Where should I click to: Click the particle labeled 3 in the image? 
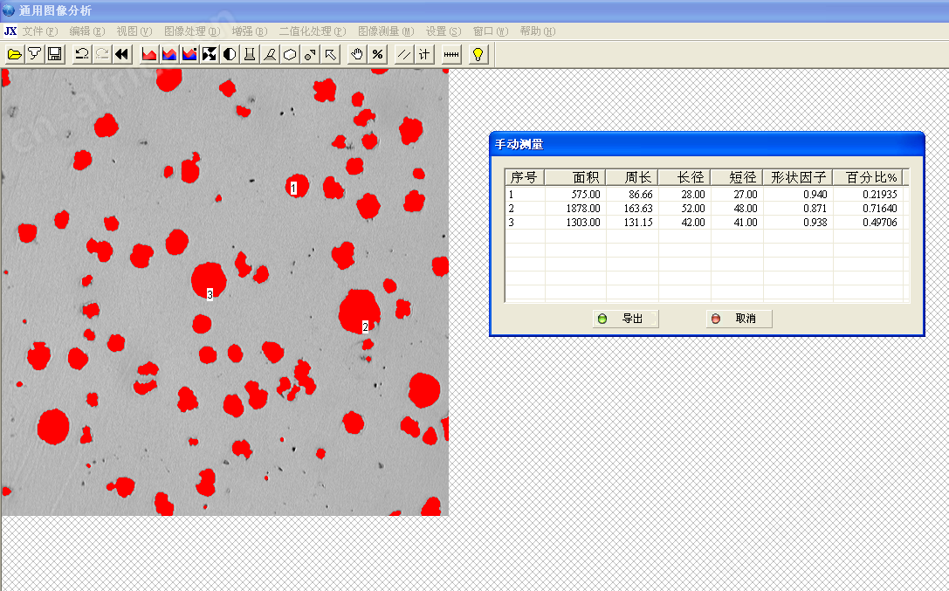209,279
